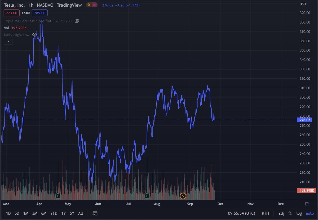Toggle the log scale
This screenshot has width=318, height=220.
[x=299, y=213]
